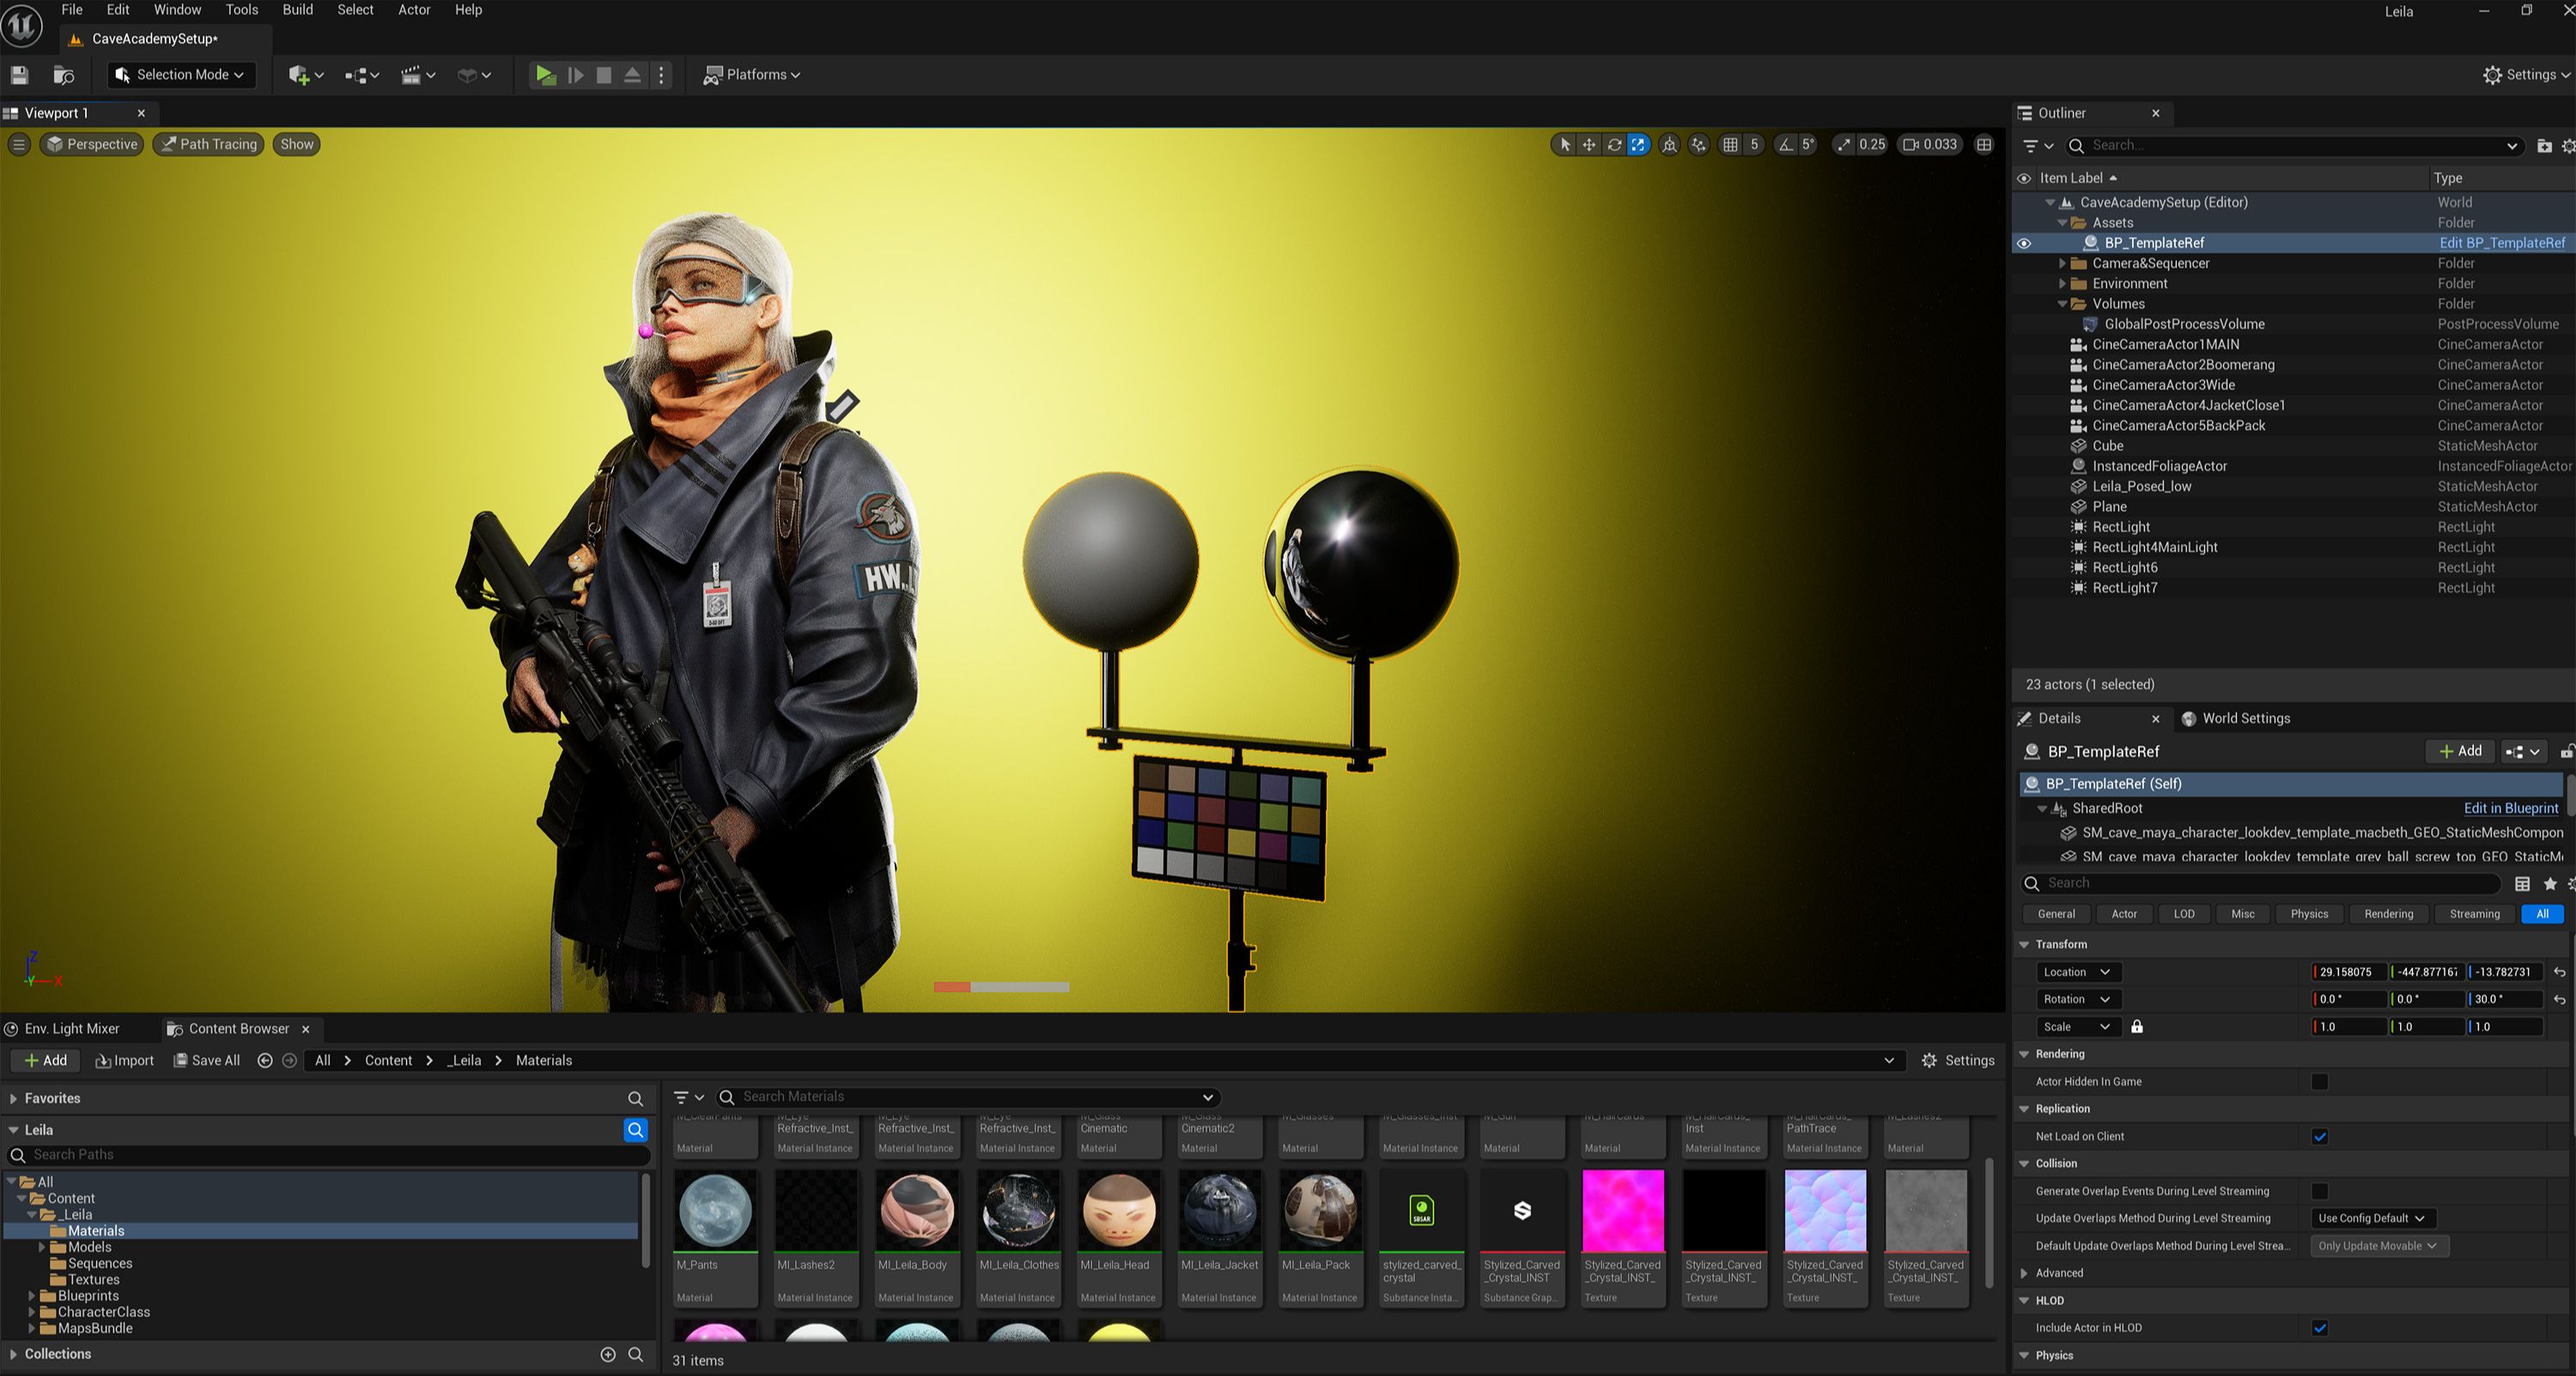Lock the Scale ratio padlock
Screen dimensions: 2576x1376
pos(2137,1027)
